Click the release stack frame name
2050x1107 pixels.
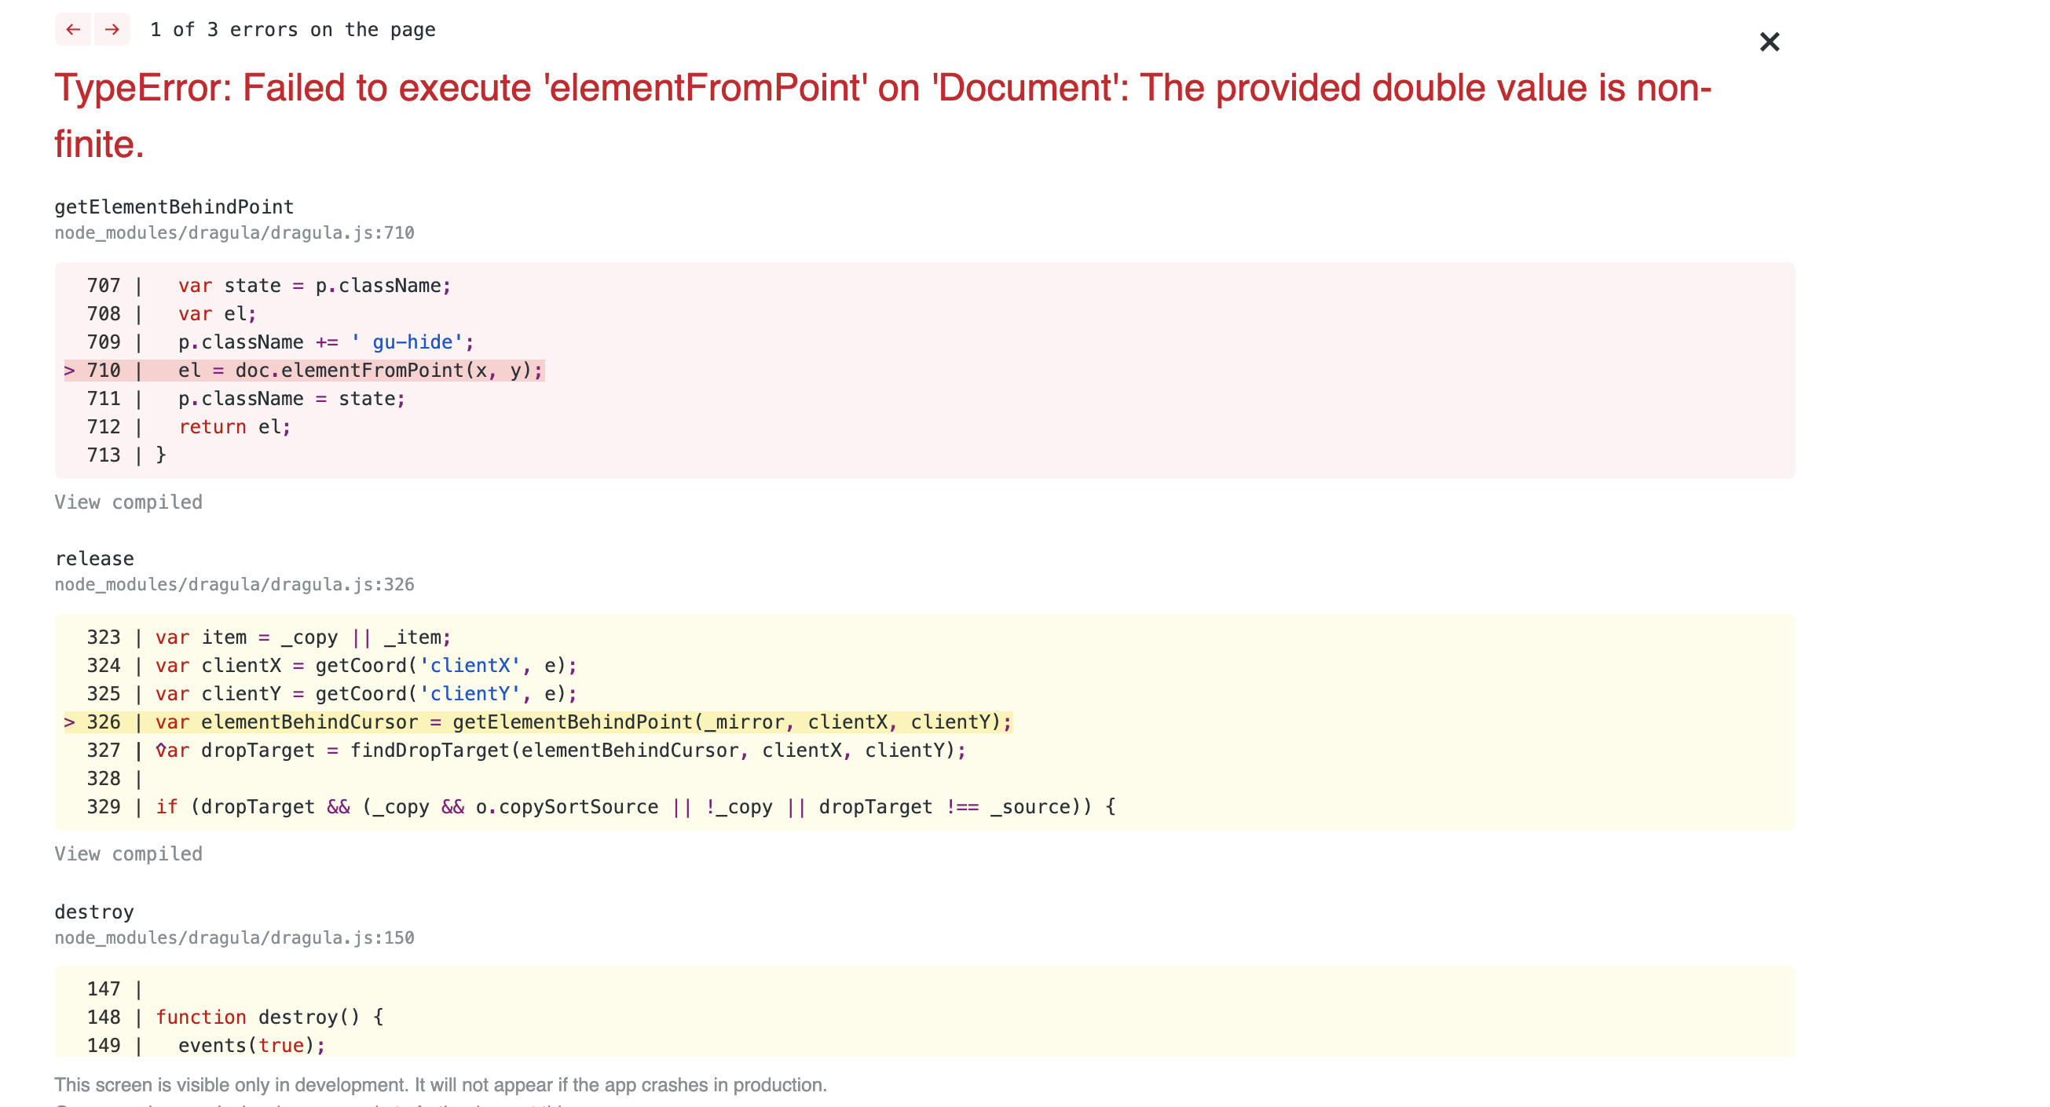point(94,558)
